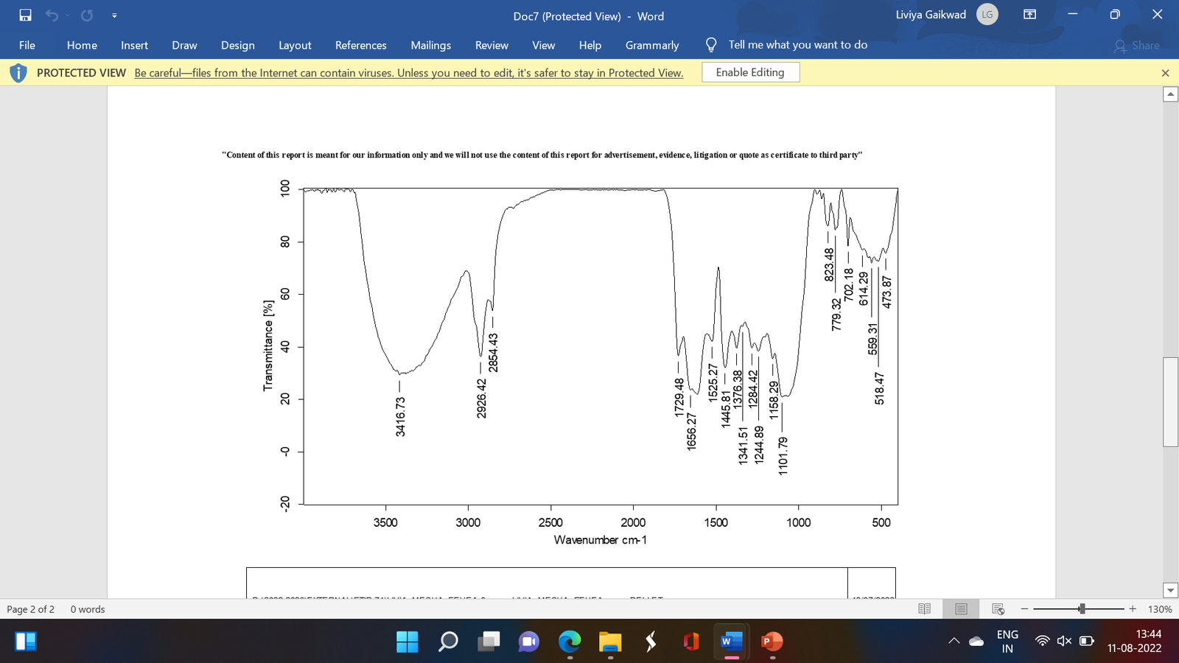The width and height of the screenshot is (1179, 663).
Task: Show hidden icons in system tray
Action: 954,641
